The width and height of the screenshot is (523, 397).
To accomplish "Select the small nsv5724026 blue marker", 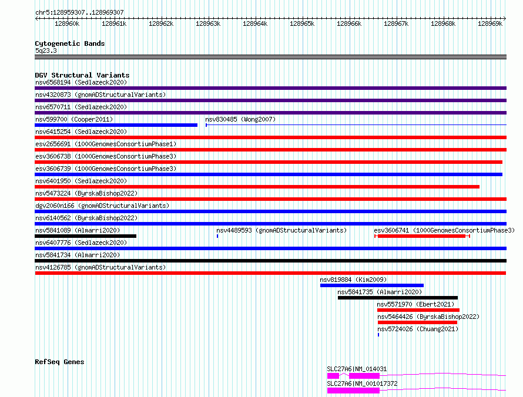I will coord(378,335).
